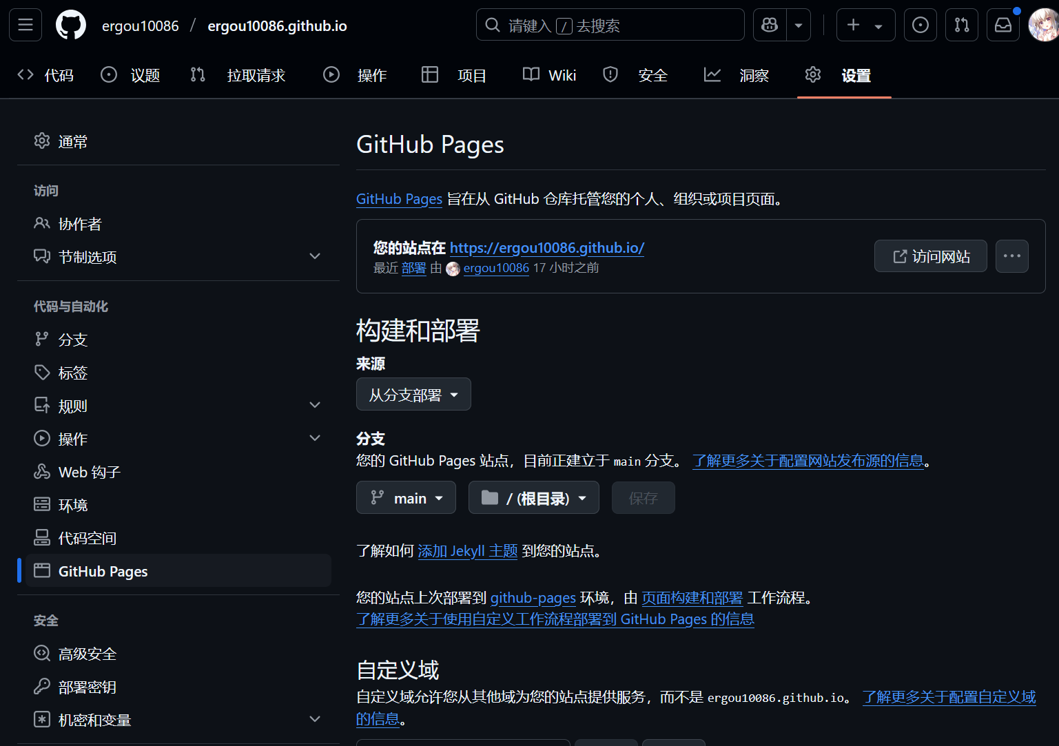Switch to the 代码 tab
This screenshot has height=746, width=1059.
pyautogui.click(x=45, y=75)
